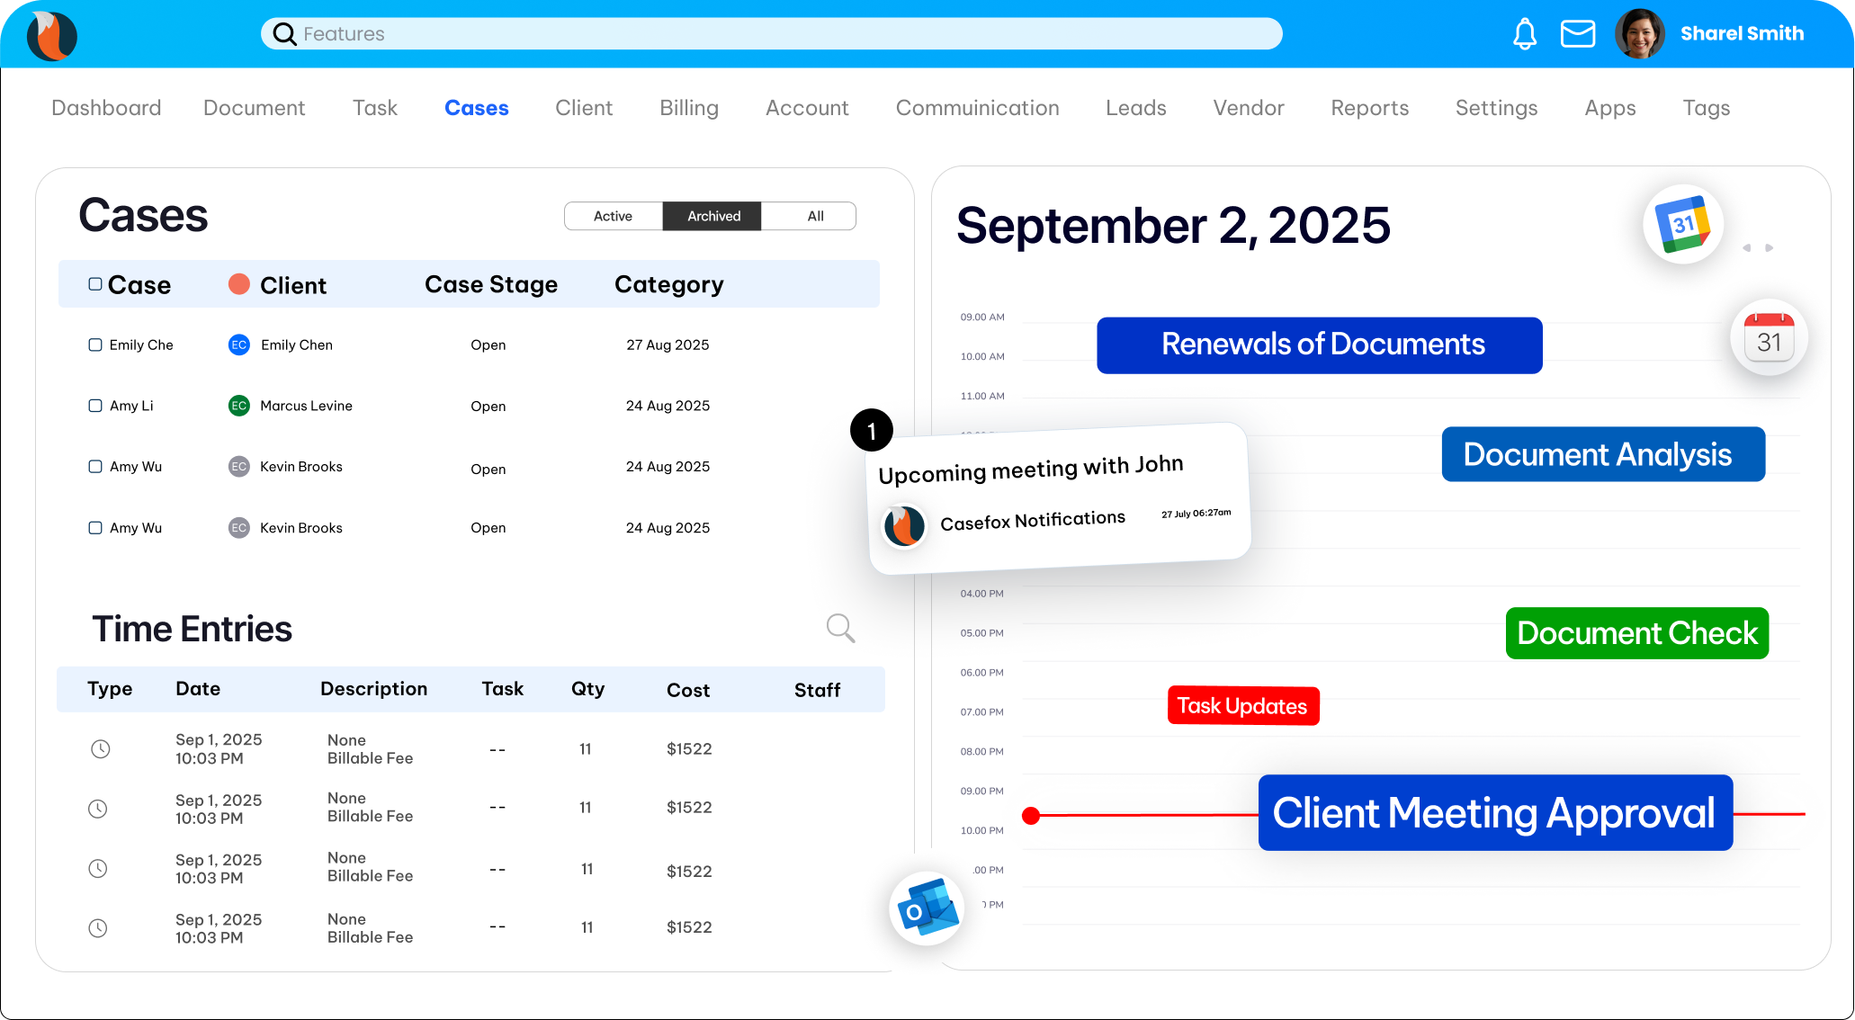Click the red Task Updates event
This screenshot has width=1855, height=1020.
pos(1242,706)
